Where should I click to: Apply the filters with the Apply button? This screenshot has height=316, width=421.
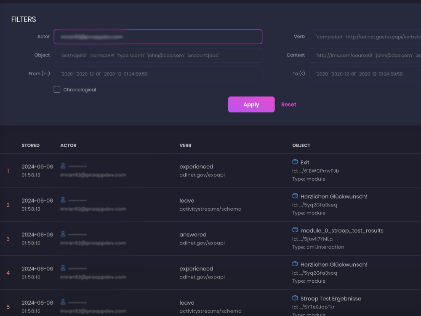[x=251, y=104]
